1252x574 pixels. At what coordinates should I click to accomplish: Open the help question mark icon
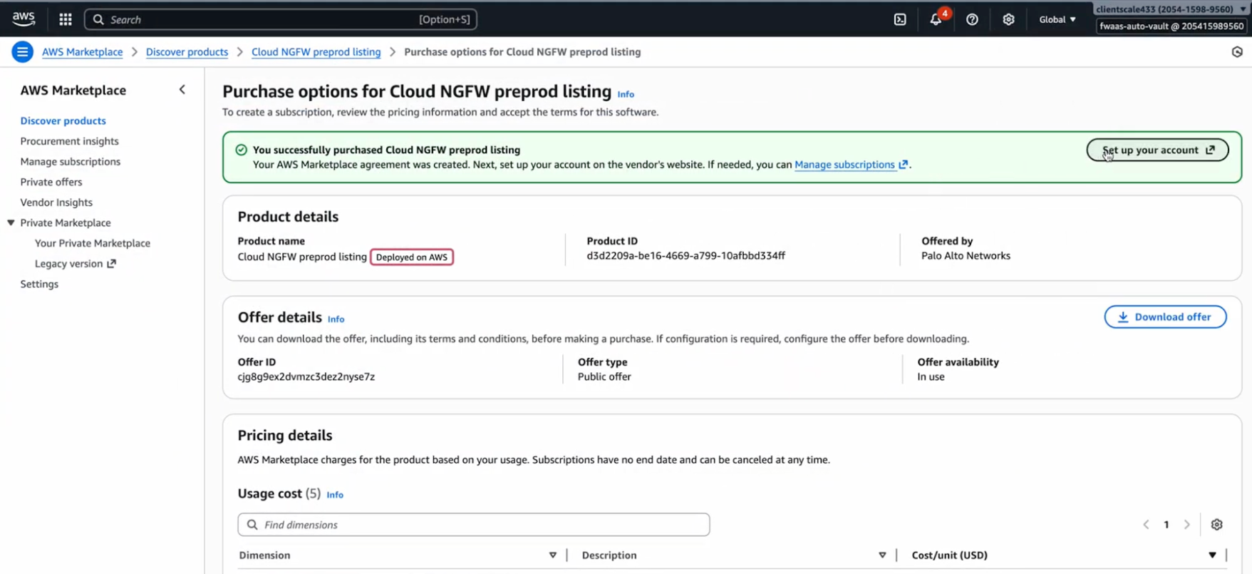[x=972, y=19]
